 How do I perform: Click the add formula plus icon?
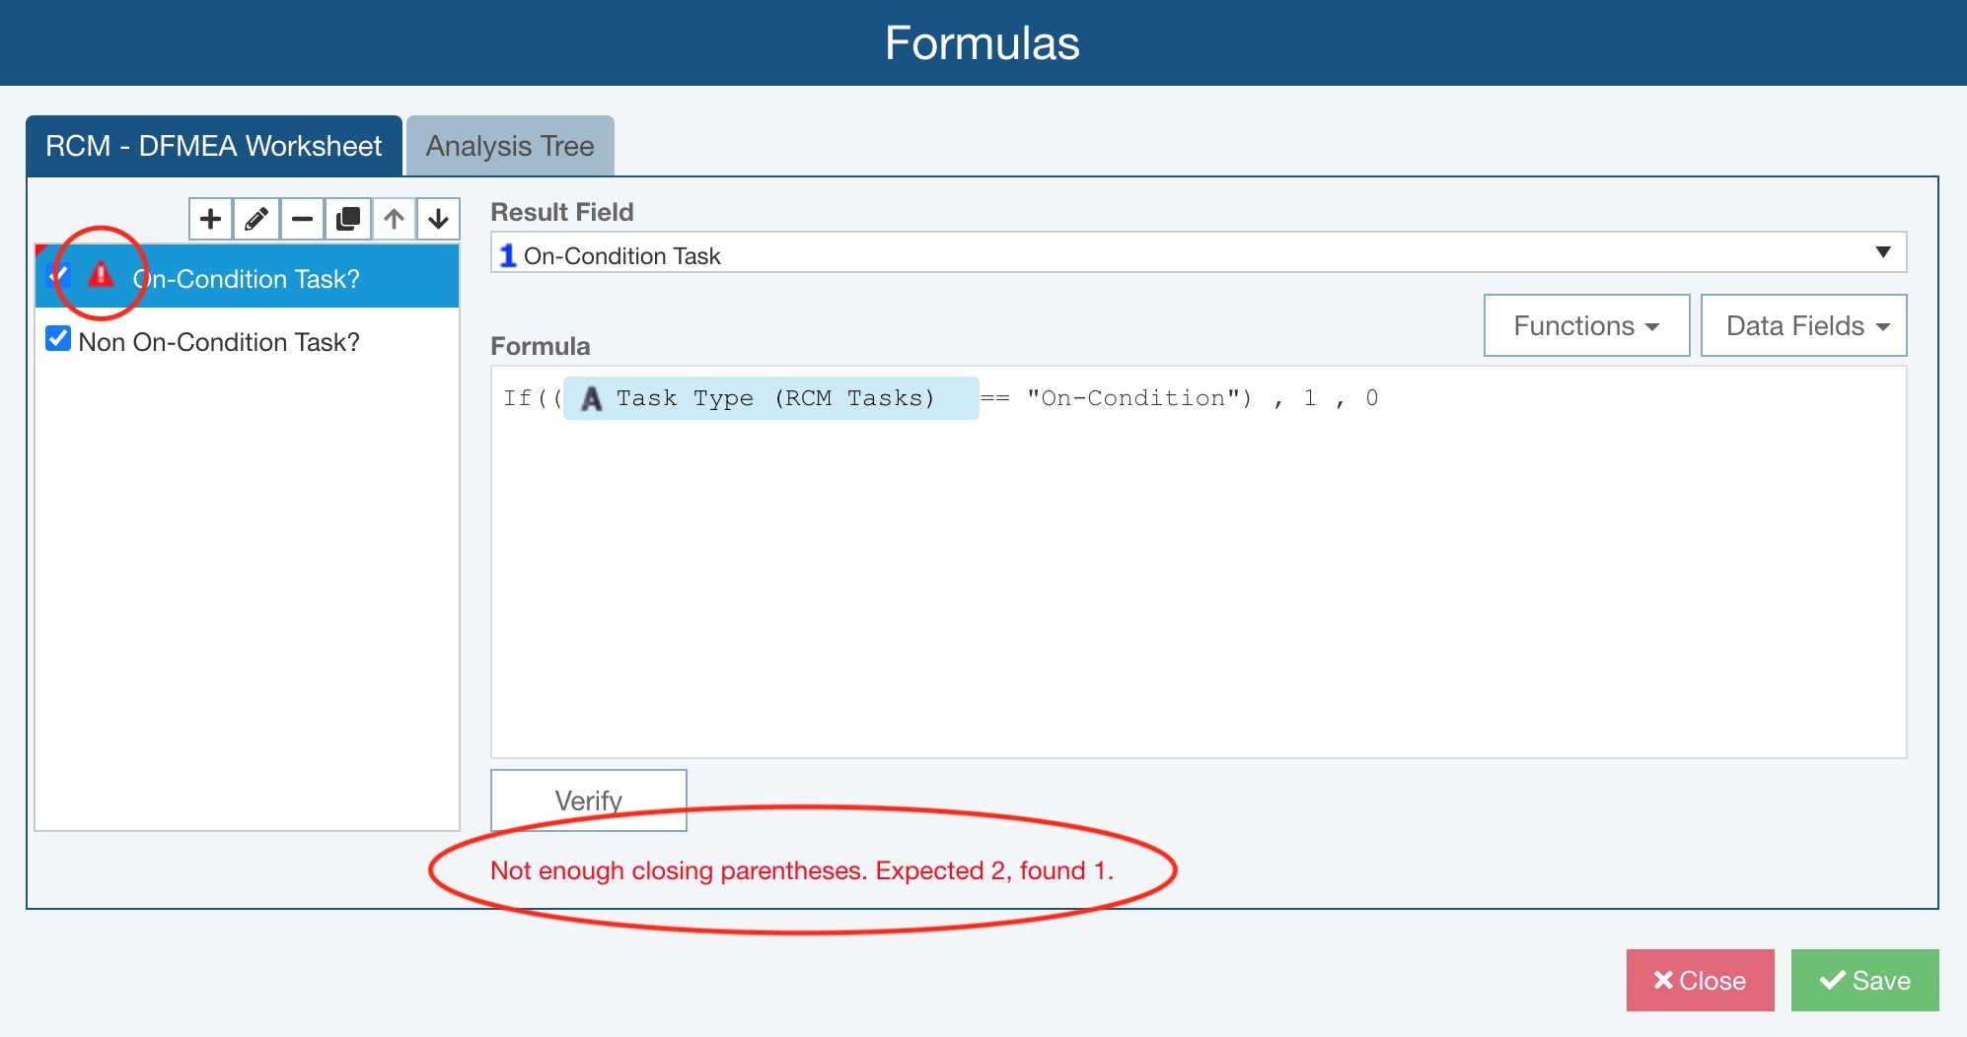(210, 218)
